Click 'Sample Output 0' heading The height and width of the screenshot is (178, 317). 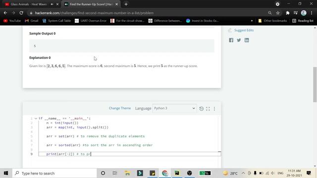click(x=43, y=34)
